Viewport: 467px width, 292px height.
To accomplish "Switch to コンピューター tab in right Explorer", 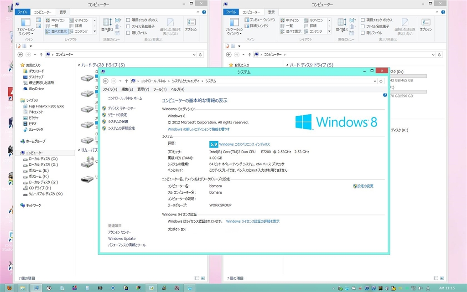I will coord(251,12).
